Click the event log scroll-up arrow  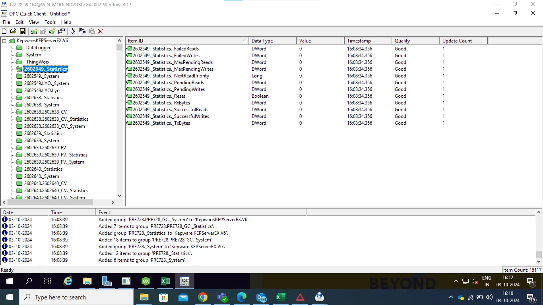pos(539,213)
